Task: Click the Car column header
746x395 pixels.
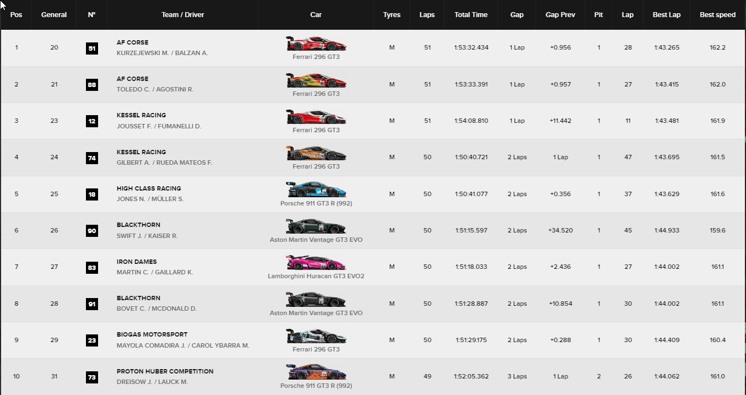Action: (316, 15)
